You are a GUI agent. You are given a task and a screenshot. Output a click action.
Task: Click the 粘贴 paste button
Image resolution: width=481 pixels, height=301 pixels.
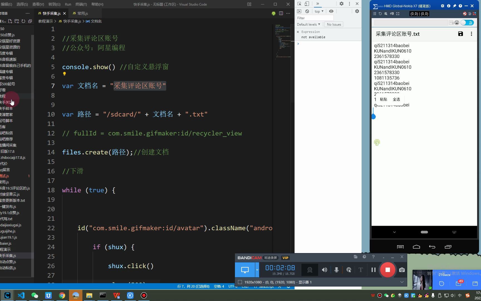[383, 99]
